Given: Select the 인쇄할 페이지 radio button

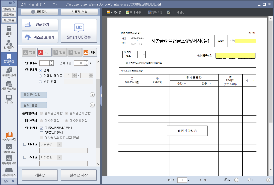Looking at the screenshot, I should [x=40, y=75].
